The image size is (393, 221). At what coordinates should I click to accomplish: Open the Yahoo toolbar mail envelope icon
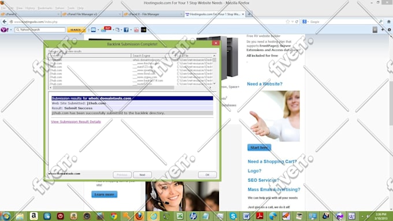(x=93, y=30)
